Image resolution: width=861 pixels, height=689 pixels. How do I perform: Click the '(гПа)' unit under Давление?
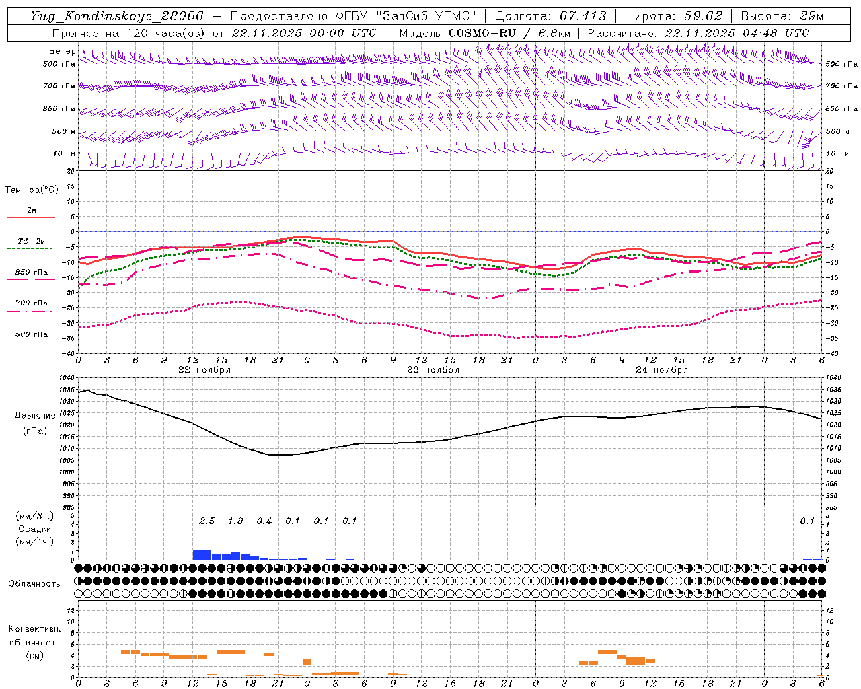click(x=35, y=431)
